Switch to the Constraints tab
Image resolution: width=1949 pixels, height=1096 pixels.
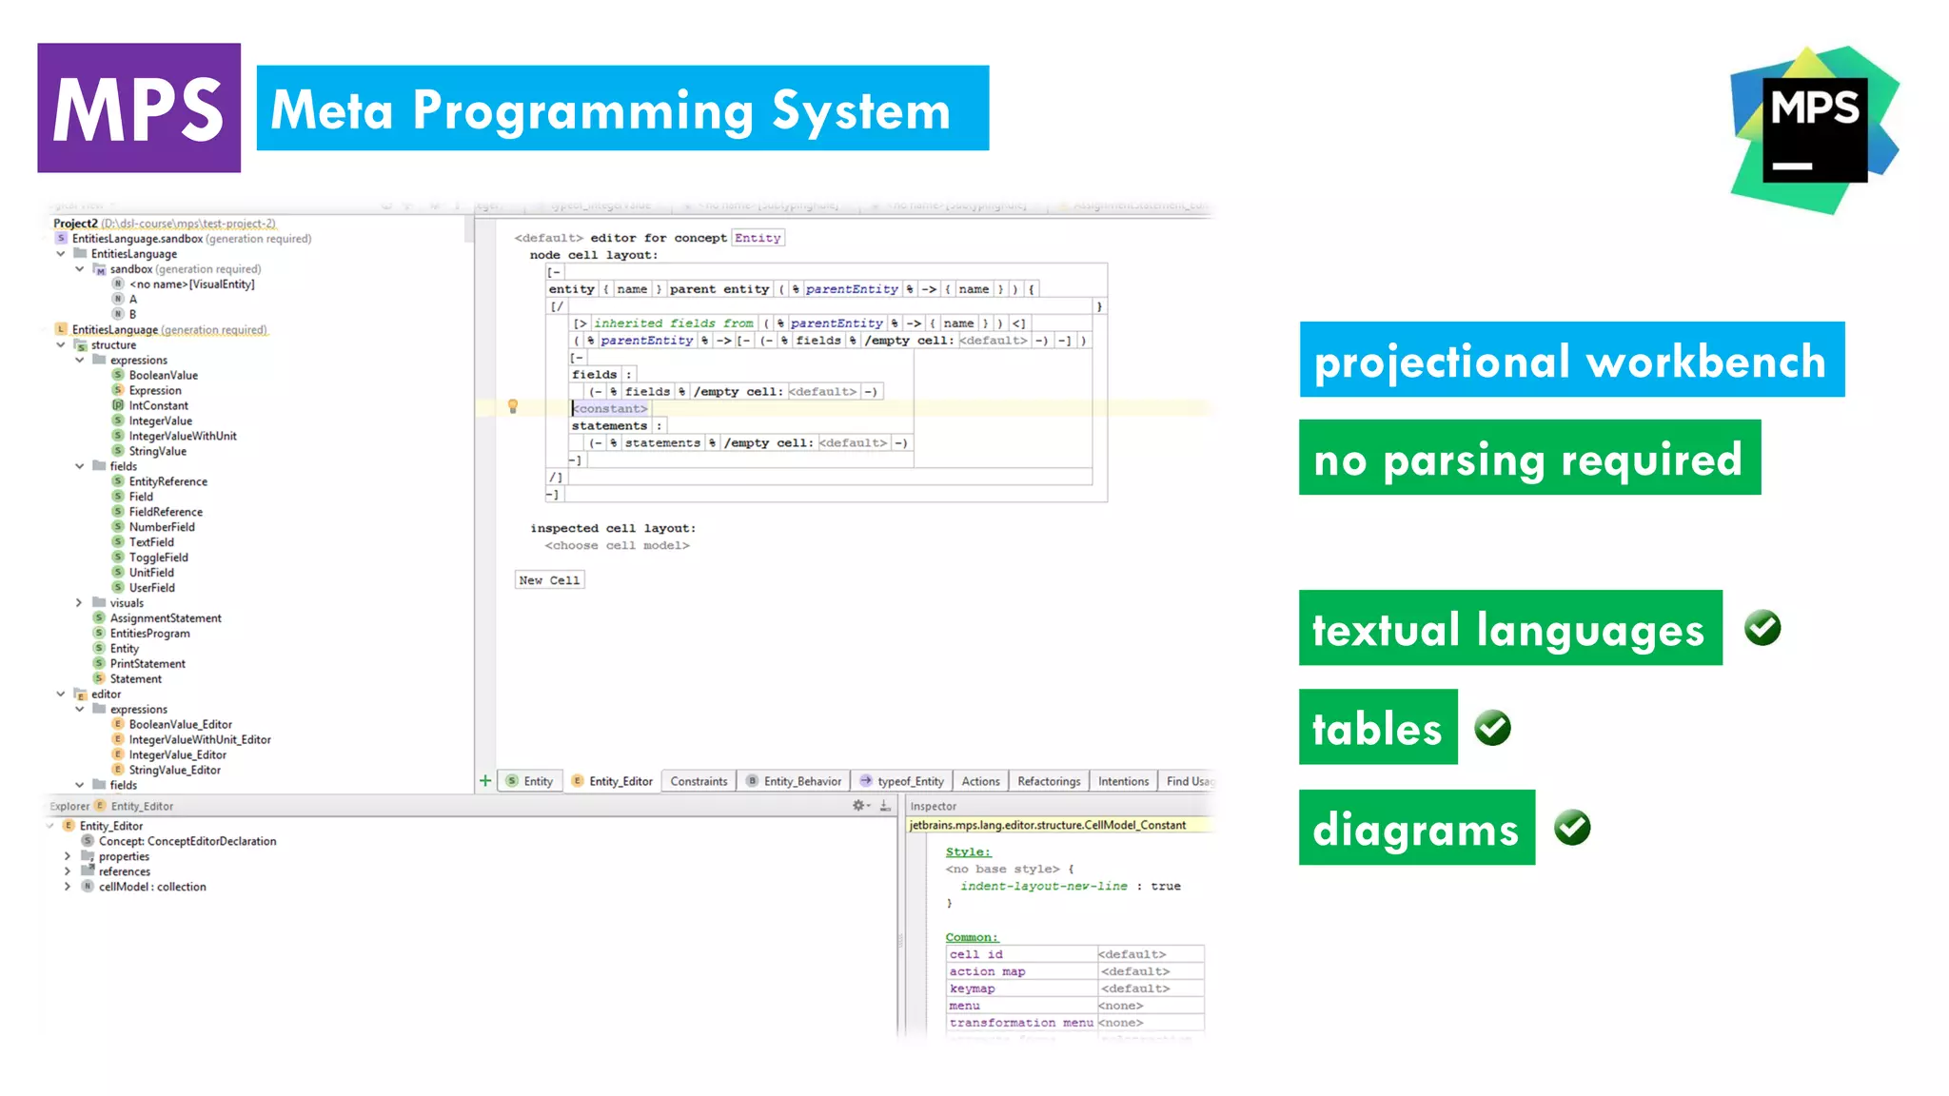point(699,781)
